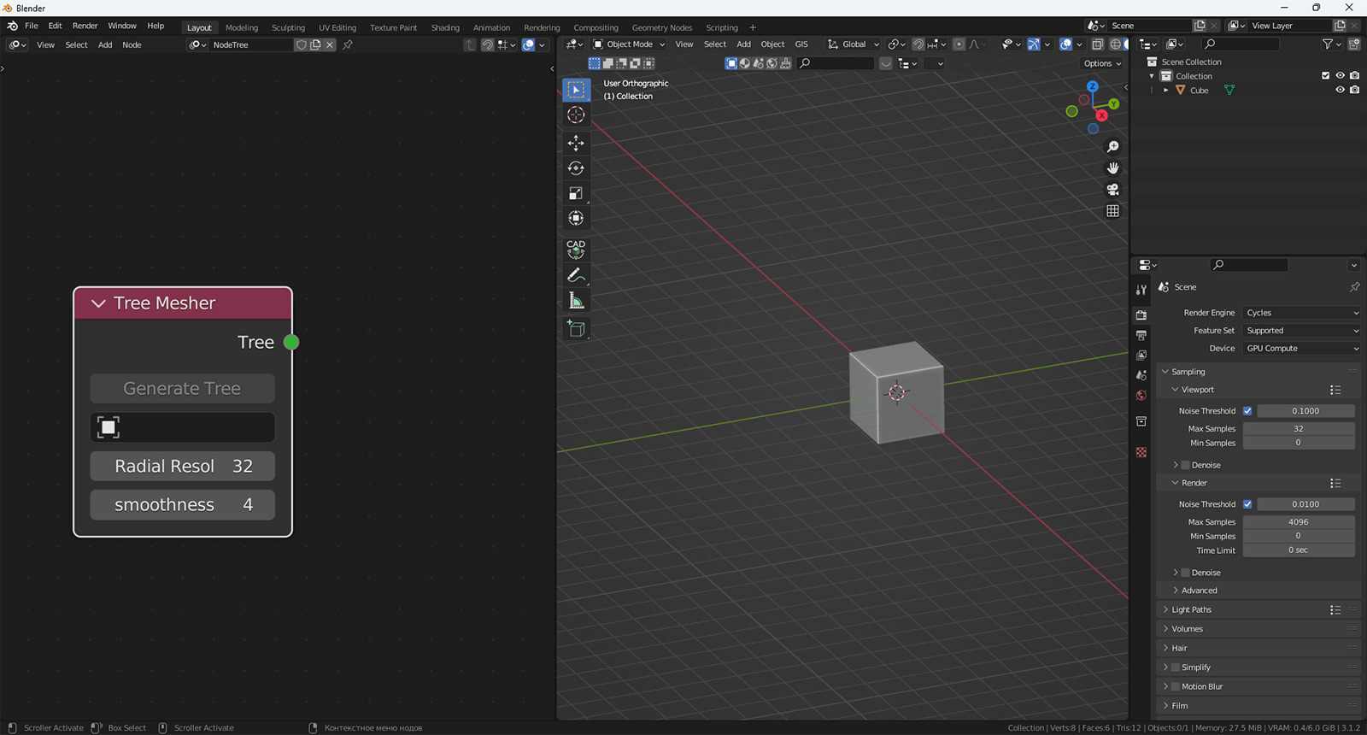
Task: Open the Render Engine dropdown
Action: [1301, 313]
